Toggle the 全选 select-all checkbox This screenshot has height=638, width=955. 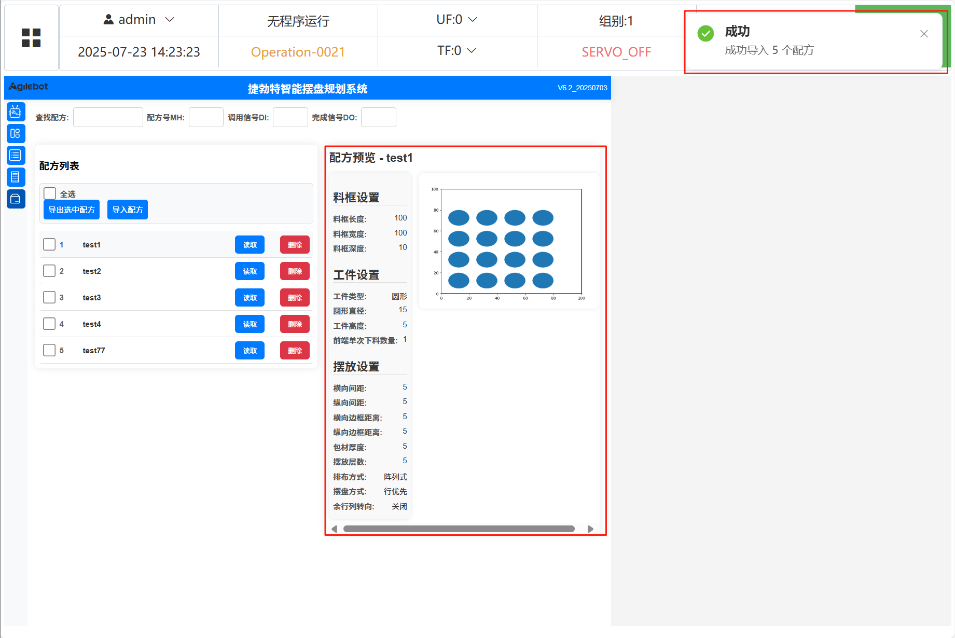click(50, 193)
